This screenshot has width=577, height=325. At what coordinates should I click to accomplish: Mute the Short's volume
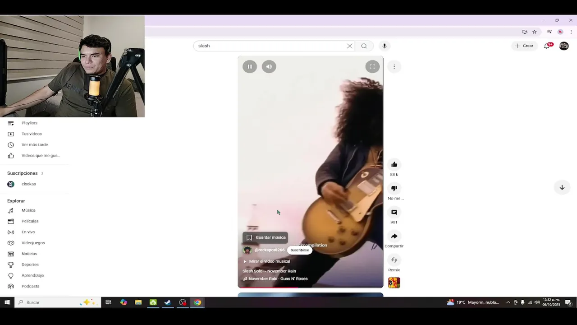[x=269, y=66]
